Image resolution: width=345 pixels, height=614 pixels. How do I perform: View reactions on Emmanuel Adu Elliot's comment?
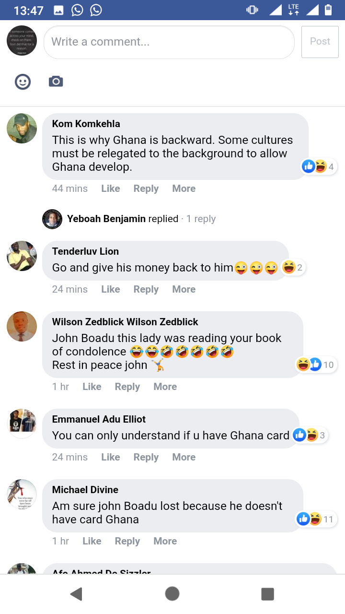coord(310,435)
